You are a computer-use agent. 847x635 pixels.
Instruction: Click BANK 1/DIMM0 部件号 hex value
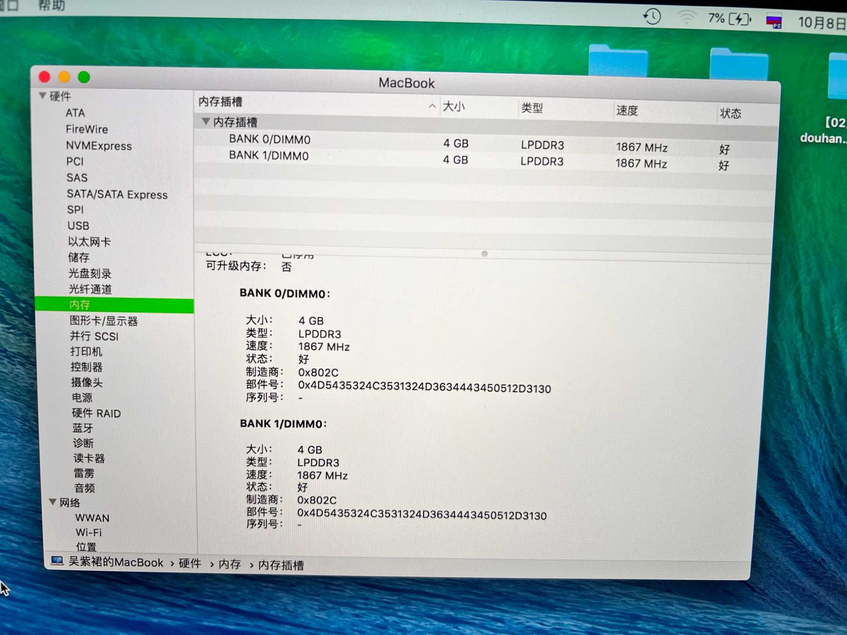(x=422, y=514)
